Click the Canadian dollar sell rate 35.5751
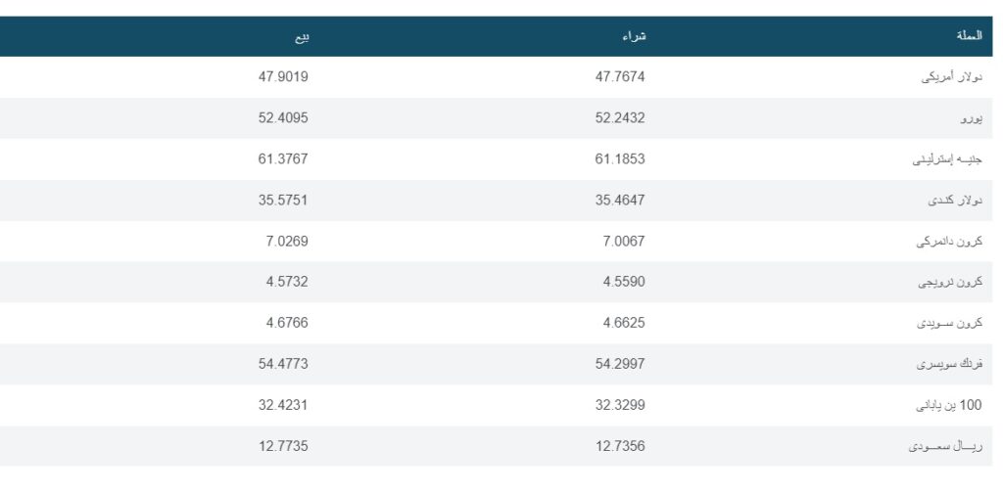Viewport: 1003px width, 492px height. coord(286,200)
